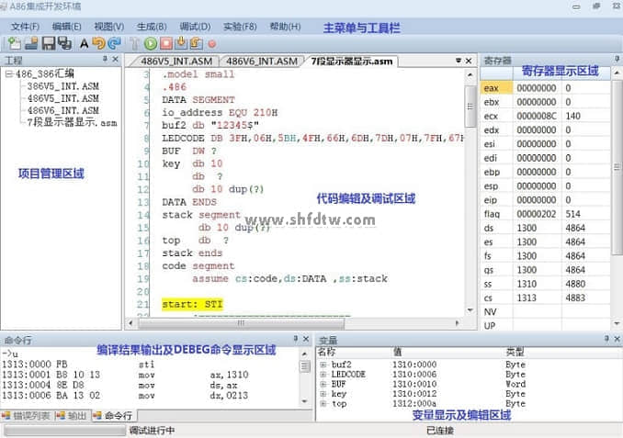
Task: Open the 调试(D) menu
Action: (193, 27)
